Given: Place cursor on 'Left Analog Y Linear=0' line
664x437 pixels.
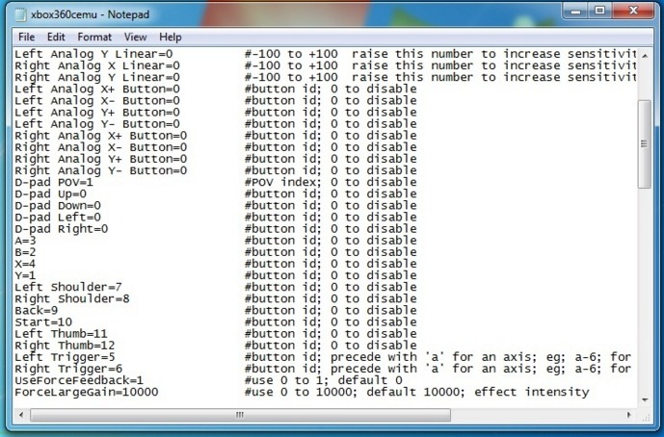Looking at the screenshot, I should click(93, 54).
